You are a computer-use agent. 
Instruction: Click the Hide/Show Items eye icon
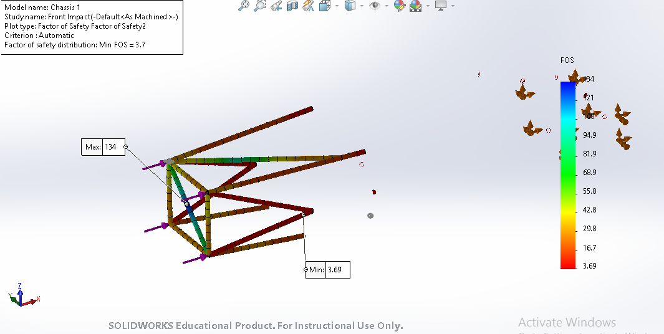374,6
